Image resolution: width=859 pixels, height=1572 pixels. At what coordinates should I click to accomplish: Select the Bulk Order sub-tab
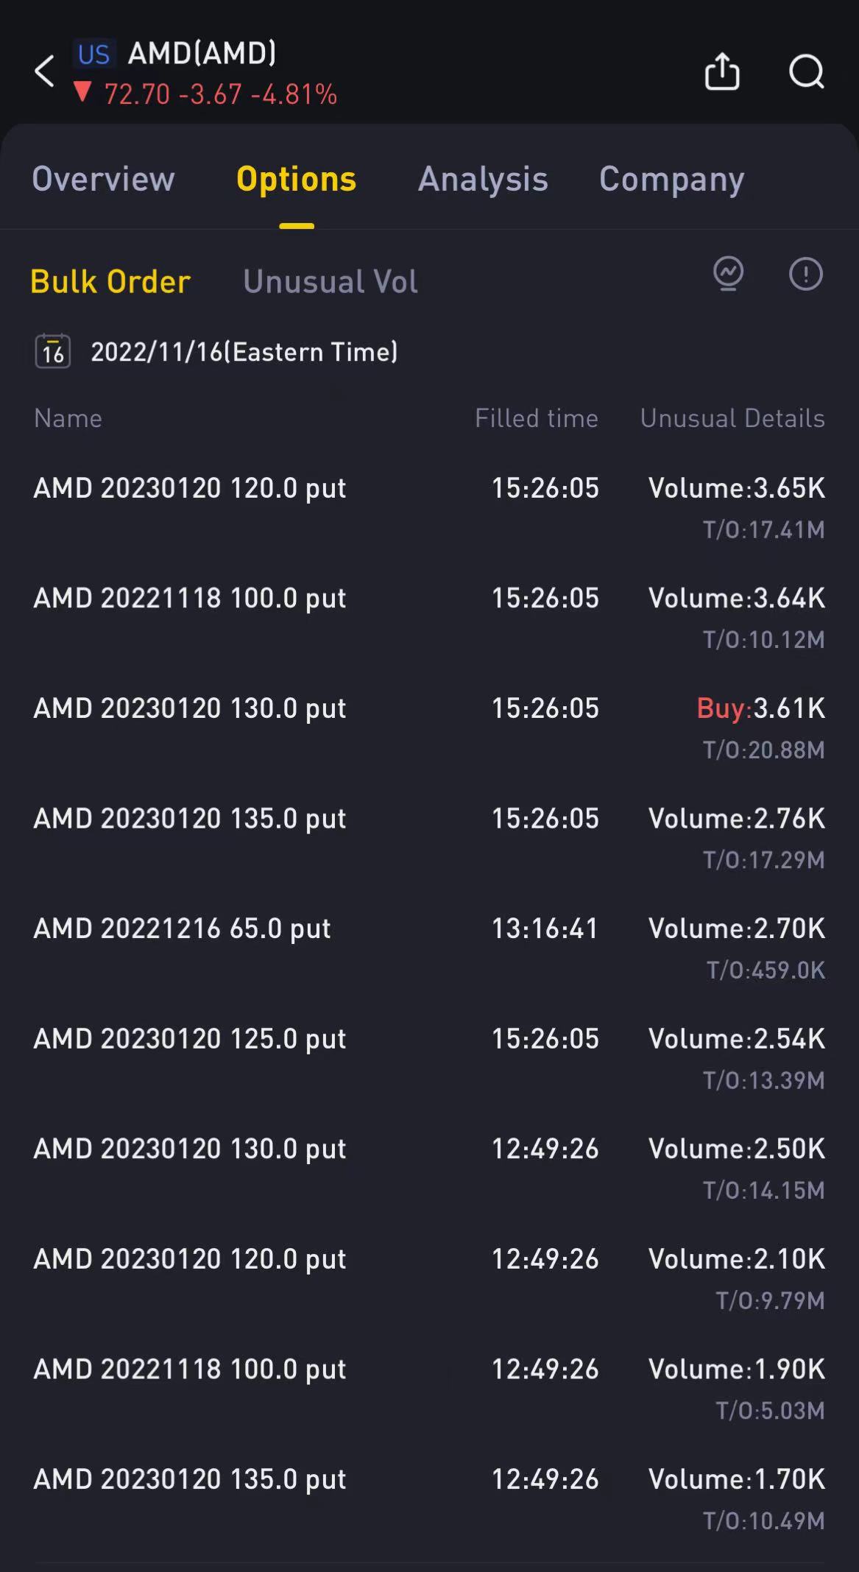coord(110,281)
